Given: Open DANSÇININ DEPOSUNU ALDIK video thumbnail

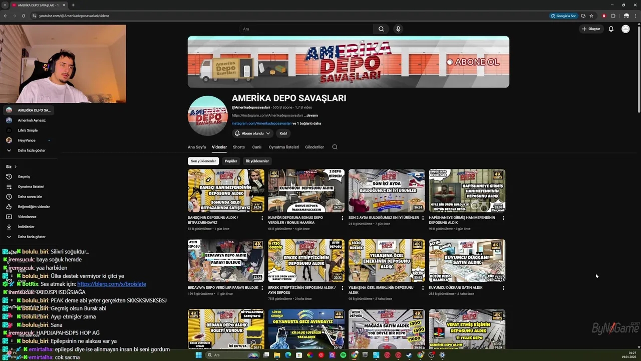Looking at the screenshot, I should tap(226, 191).
